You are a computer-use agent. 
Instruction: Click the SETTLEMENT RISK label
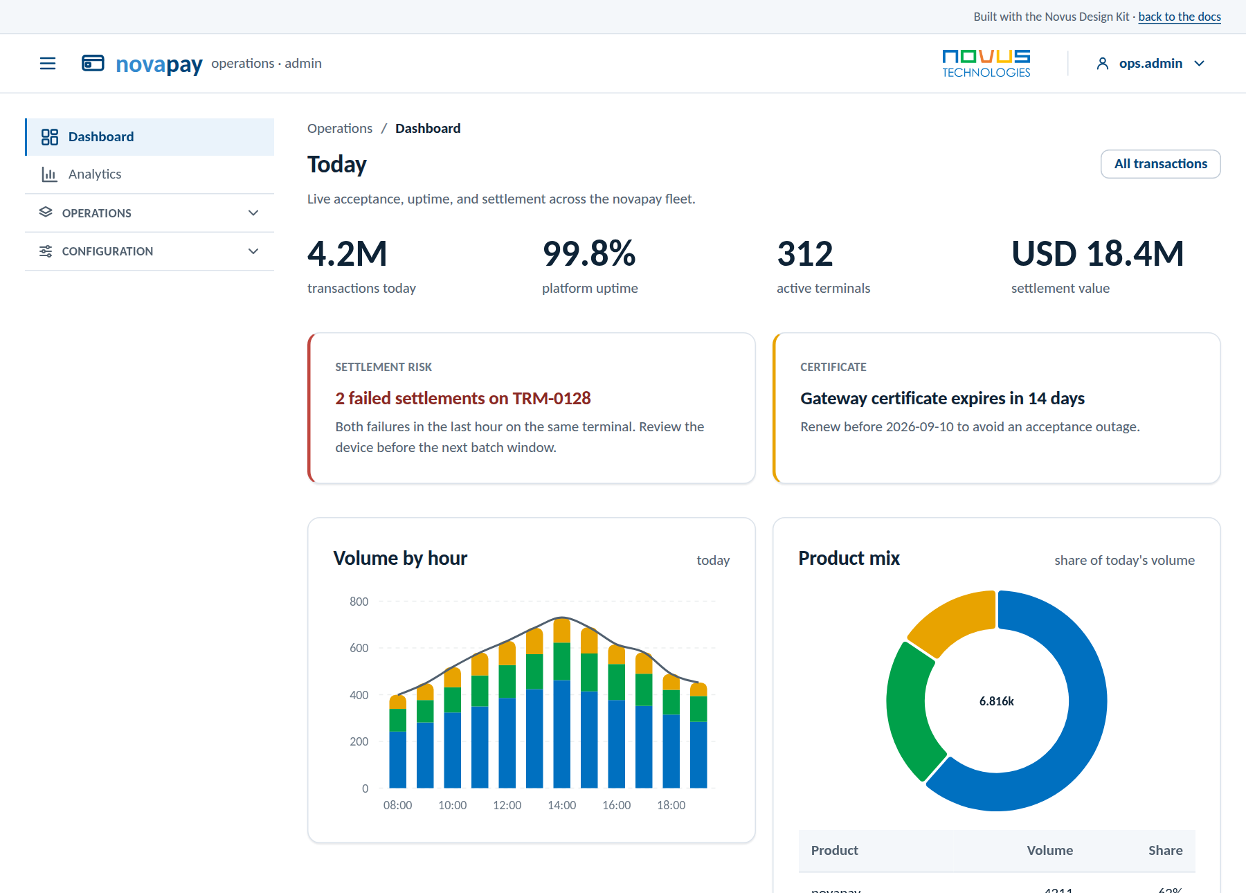pyautogui.click(x=383, y=367)
